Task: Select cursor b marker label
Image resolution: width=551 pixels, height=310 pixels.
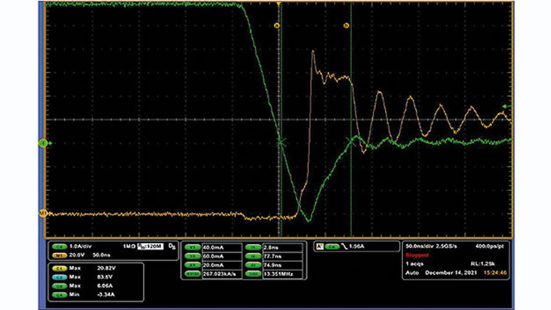Action: (346, 26)
